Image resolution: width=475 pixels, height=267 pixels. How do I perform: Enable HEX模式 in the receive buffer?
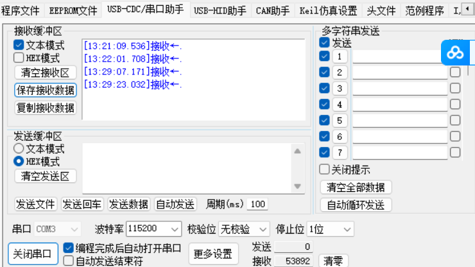coord(19,58)
